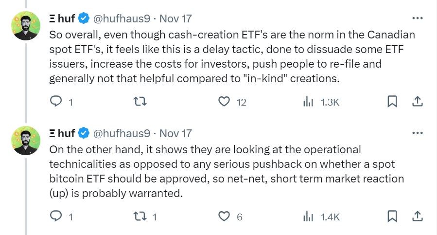Screen dimensions: 437x235
Task: Reply to the cash-creation ETF tweet
Action: [x=57, y=102]
